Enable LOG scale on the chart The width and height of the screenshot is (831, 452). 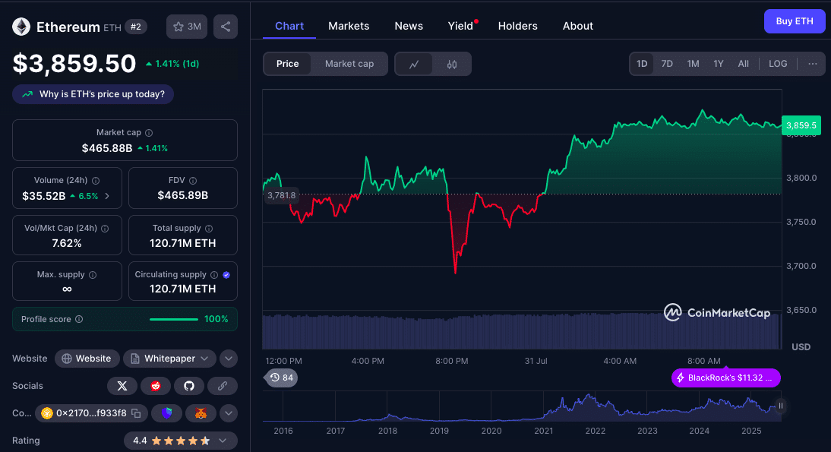777,64
